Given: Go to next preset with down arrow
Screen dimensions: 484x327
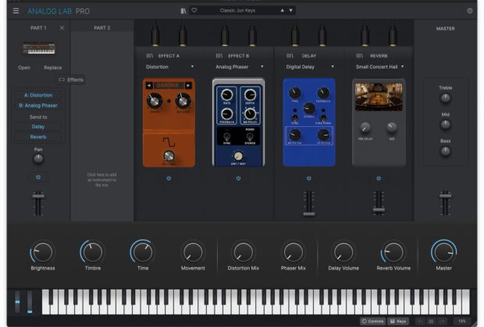Looking at the screenshot, I should (x=290, y=10).
